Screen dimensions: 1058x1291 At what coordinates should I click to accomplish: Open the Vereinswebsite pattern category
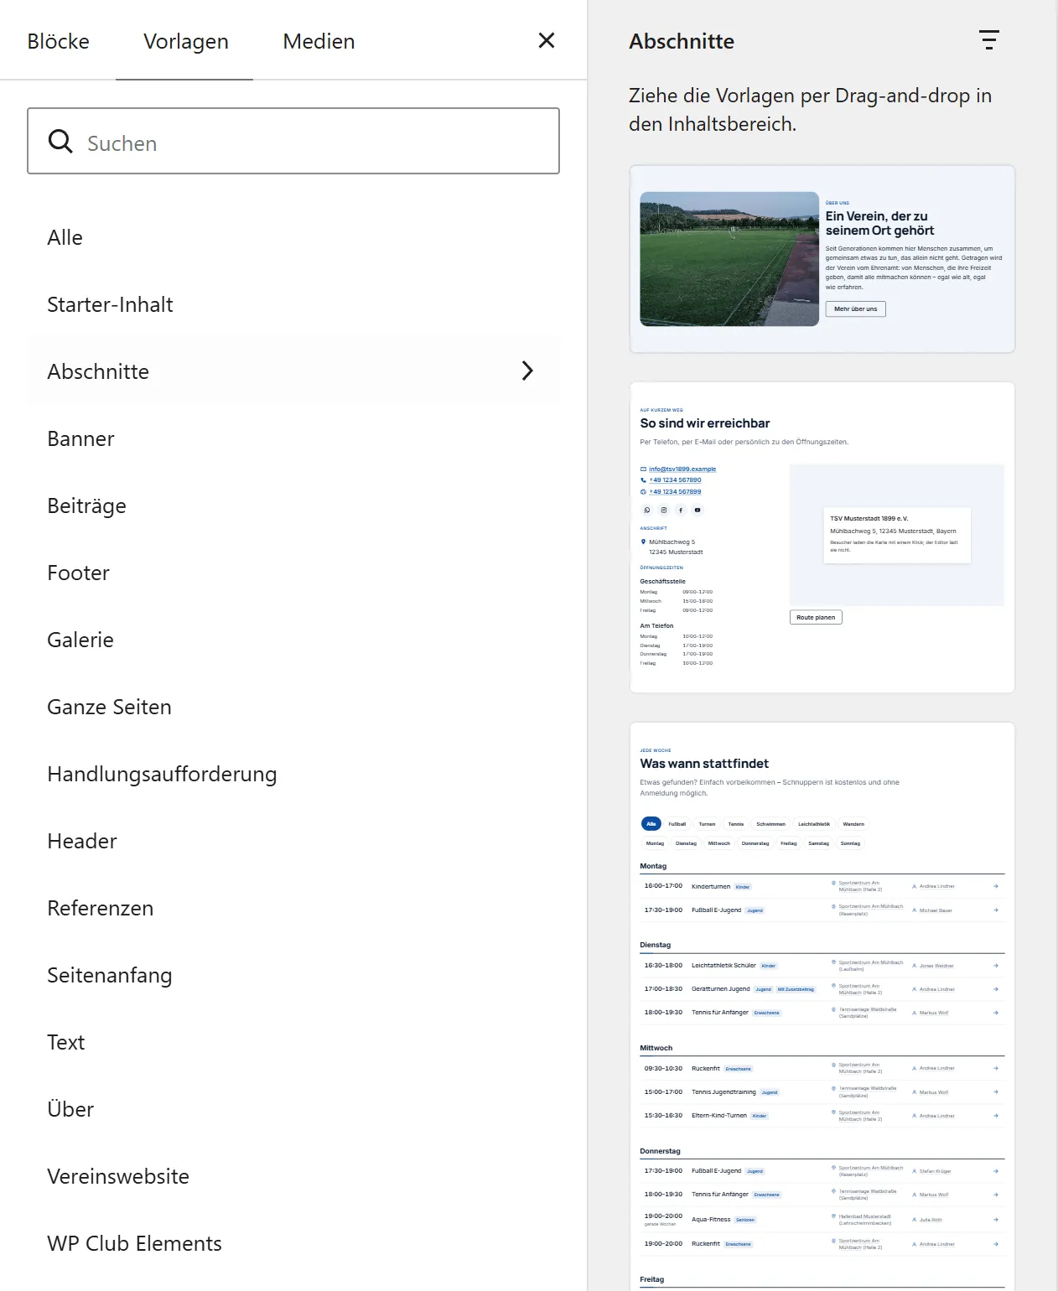[293, 1176]
